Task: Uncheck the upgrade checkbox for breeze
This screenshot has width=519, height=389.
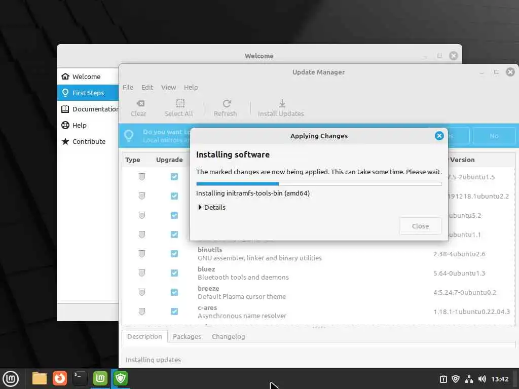Action: 174,292
